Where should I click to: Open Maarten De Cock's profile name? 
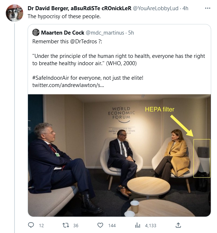62,33
